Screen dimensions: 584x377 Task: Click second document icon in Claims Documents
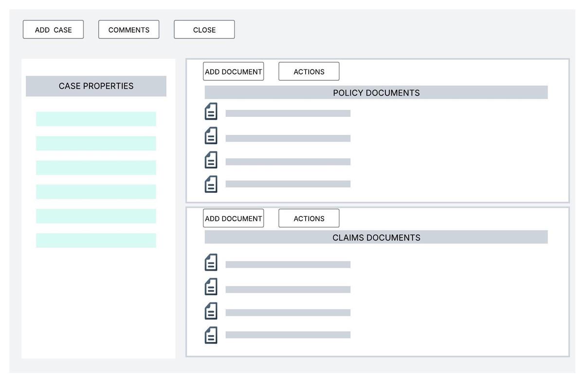[x=211, y=287]
